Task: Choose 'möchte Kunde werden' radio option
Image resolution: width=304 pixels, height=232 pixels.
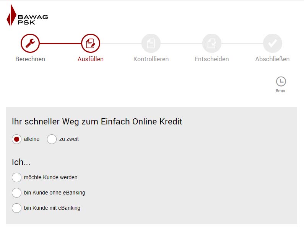Action: click(16, 177)
